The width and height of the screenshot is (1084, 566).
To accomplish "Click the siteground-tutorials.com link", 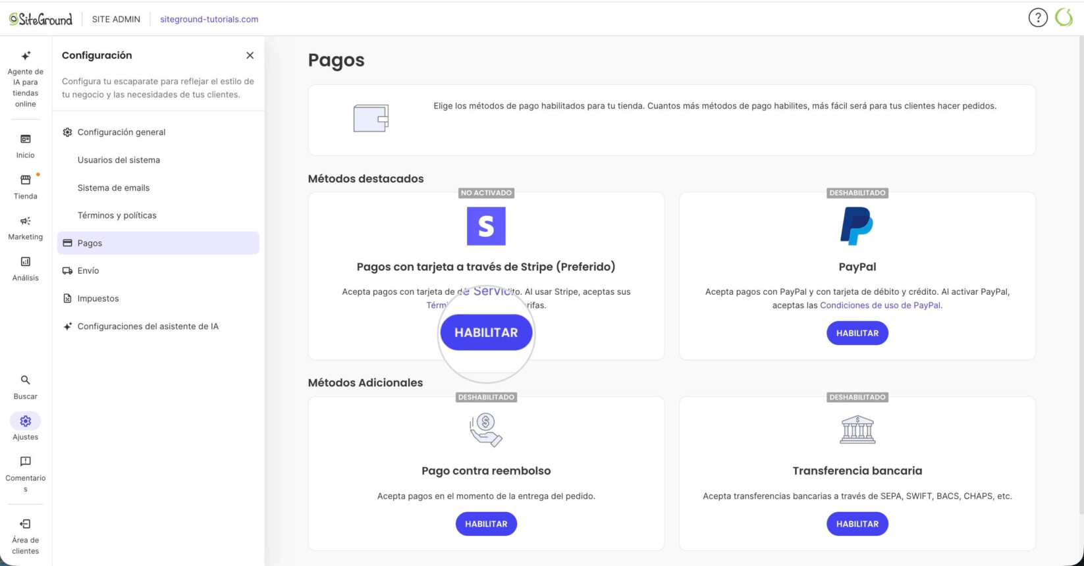I will 209,19.
